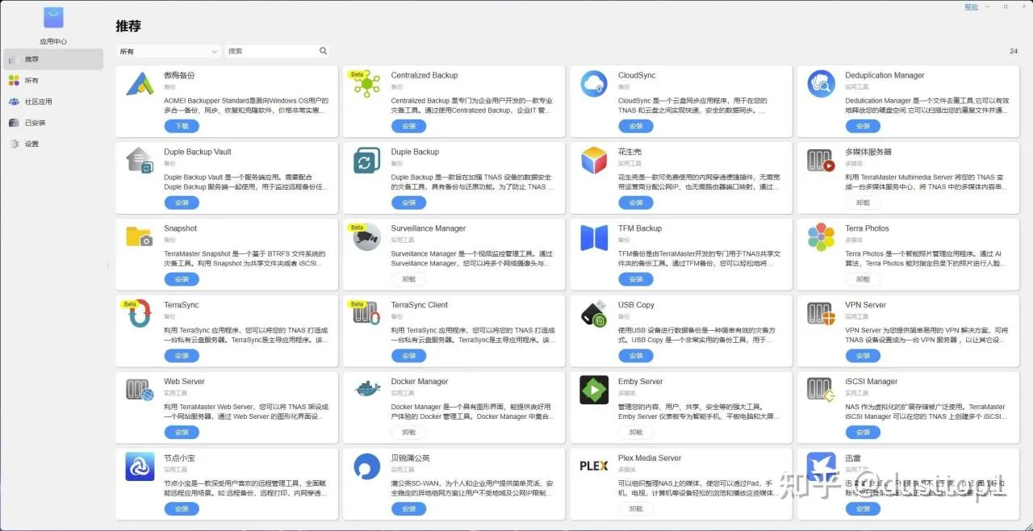Open the Docker Manager whale icon

(x=367, y=390)
